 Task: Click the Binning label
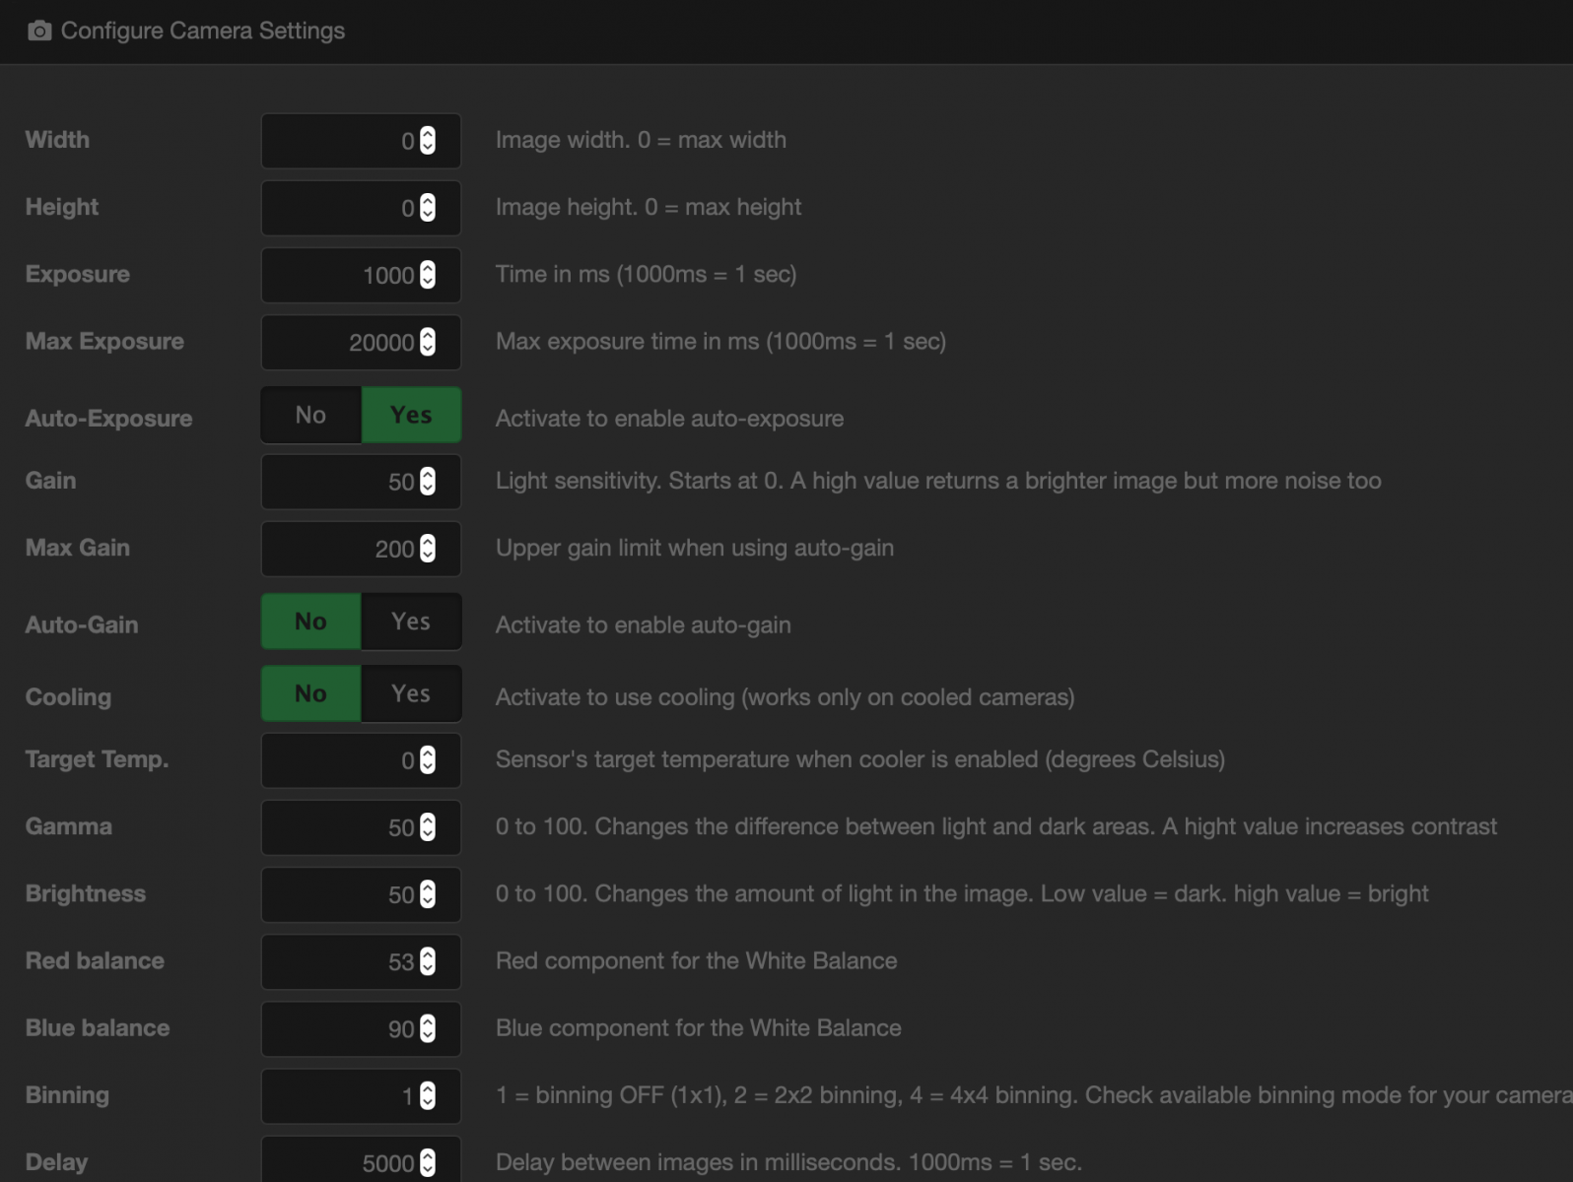point(67,1095)
